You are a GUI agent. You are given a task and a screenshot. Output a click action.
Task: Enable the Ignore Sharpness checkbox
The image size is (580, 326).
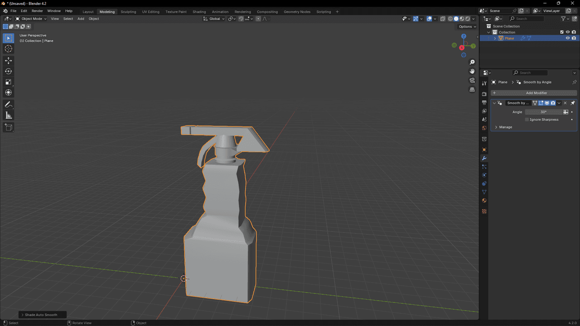(527, 120)
